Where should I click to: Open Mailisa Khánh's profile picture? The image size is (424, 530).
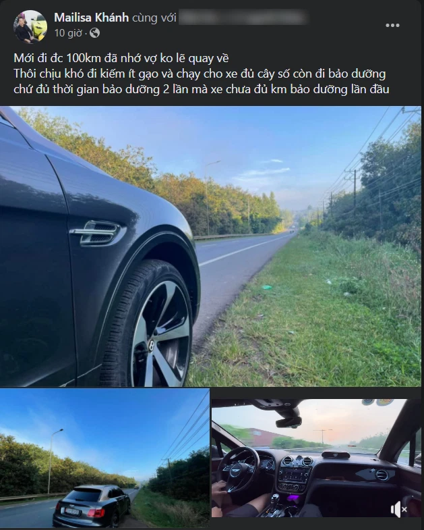point(30,27)
